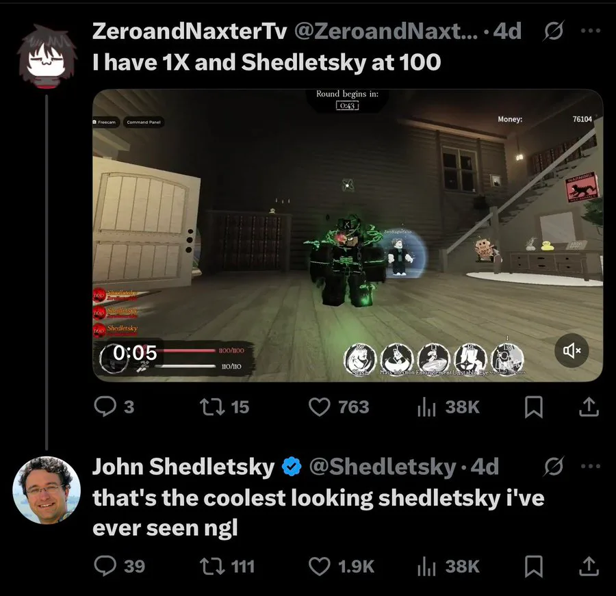This screenshot has width=616, height=596.
Task: Open more options for first tweet
Action: click(x=591, y=30)
